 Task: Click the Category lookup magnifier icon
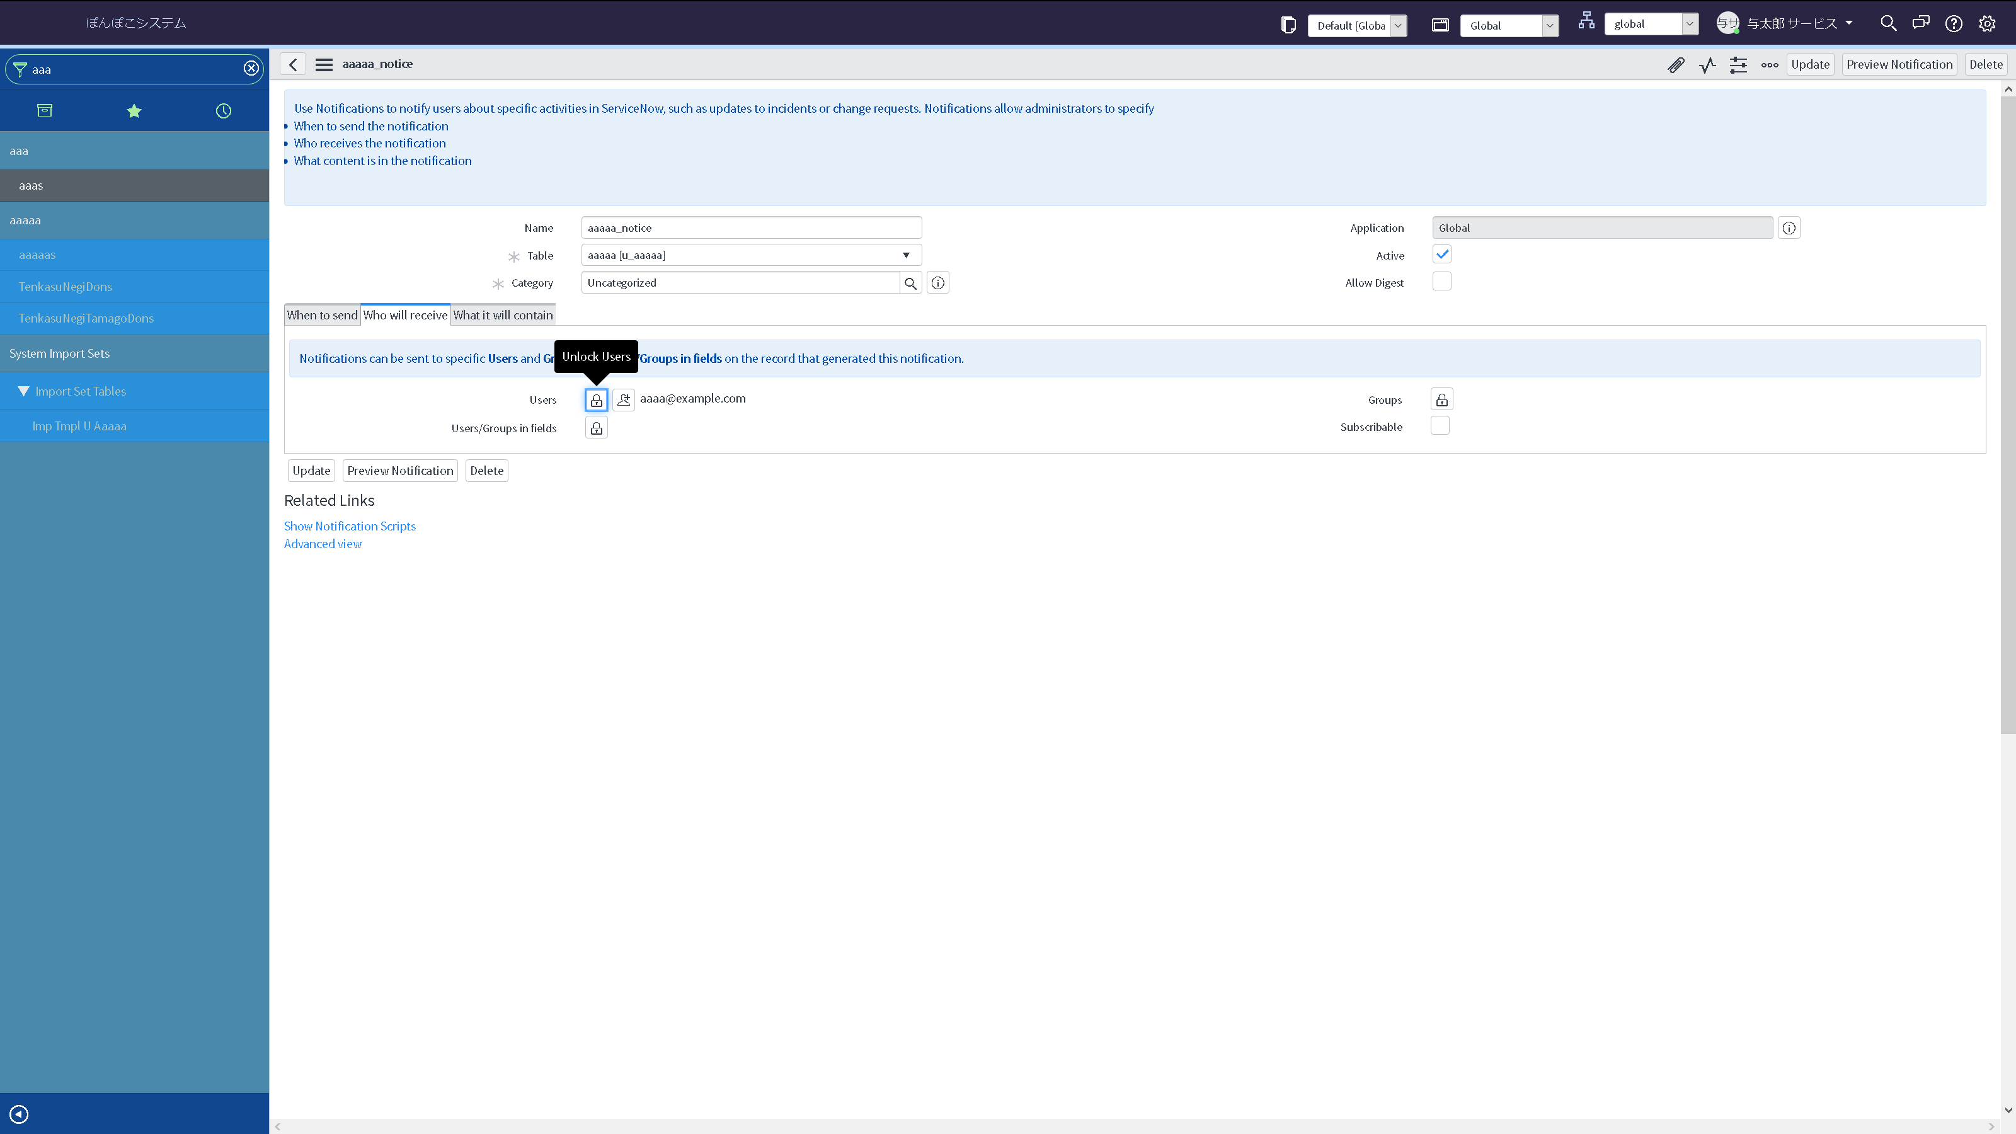click(x=910, y=283)
